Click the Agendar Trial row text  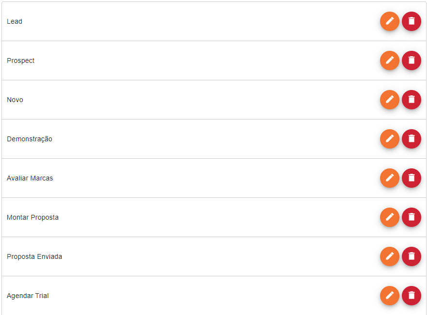[28, 296]
